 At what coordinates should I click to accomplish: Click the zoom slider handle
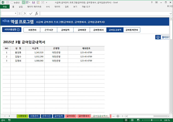pyautogui.click(x=152, y=120)
